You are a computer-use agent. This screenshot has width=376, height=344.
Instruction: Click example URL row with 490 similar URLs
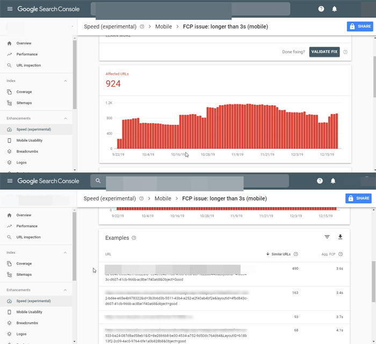(x=224, y=274)
